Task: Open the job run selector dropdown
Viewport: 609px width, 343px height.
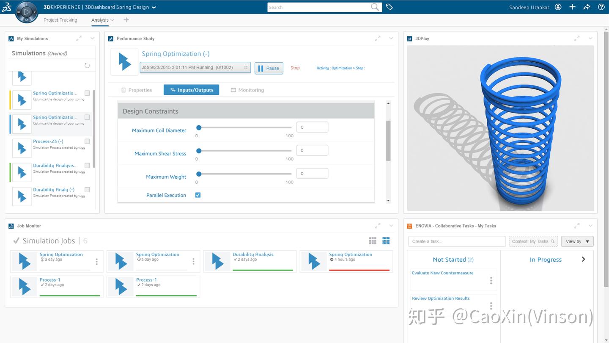Action: pyautogui.click(x=195, y=67)
